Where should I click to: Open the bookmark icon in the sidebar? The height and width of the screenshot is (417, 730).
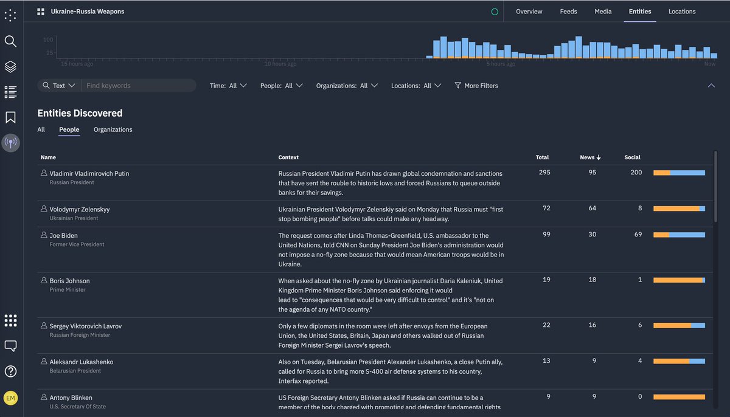click(10, 117)
